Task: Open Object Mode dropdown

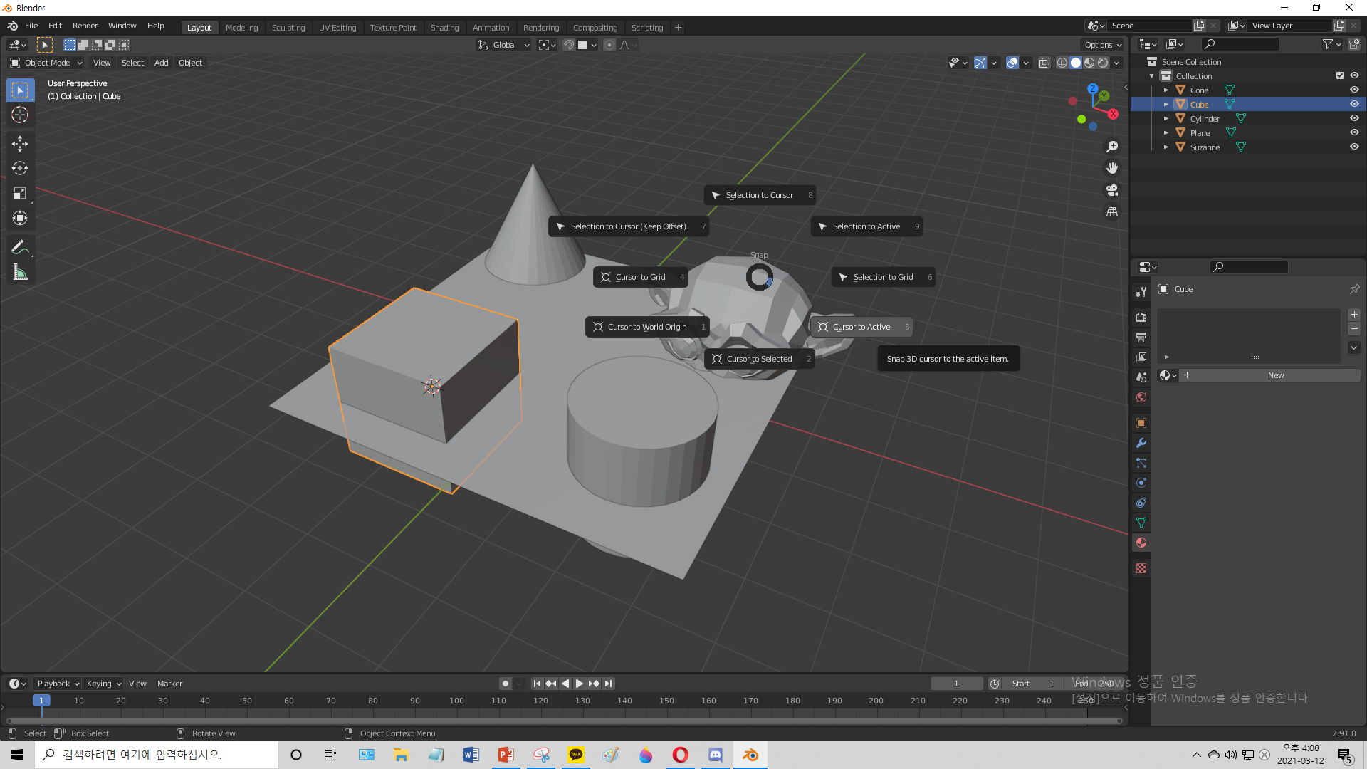Action: coord(47,63)
